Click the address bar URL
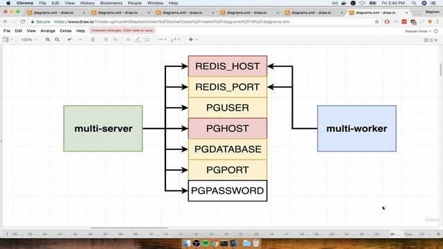 [x=172, y=21]
